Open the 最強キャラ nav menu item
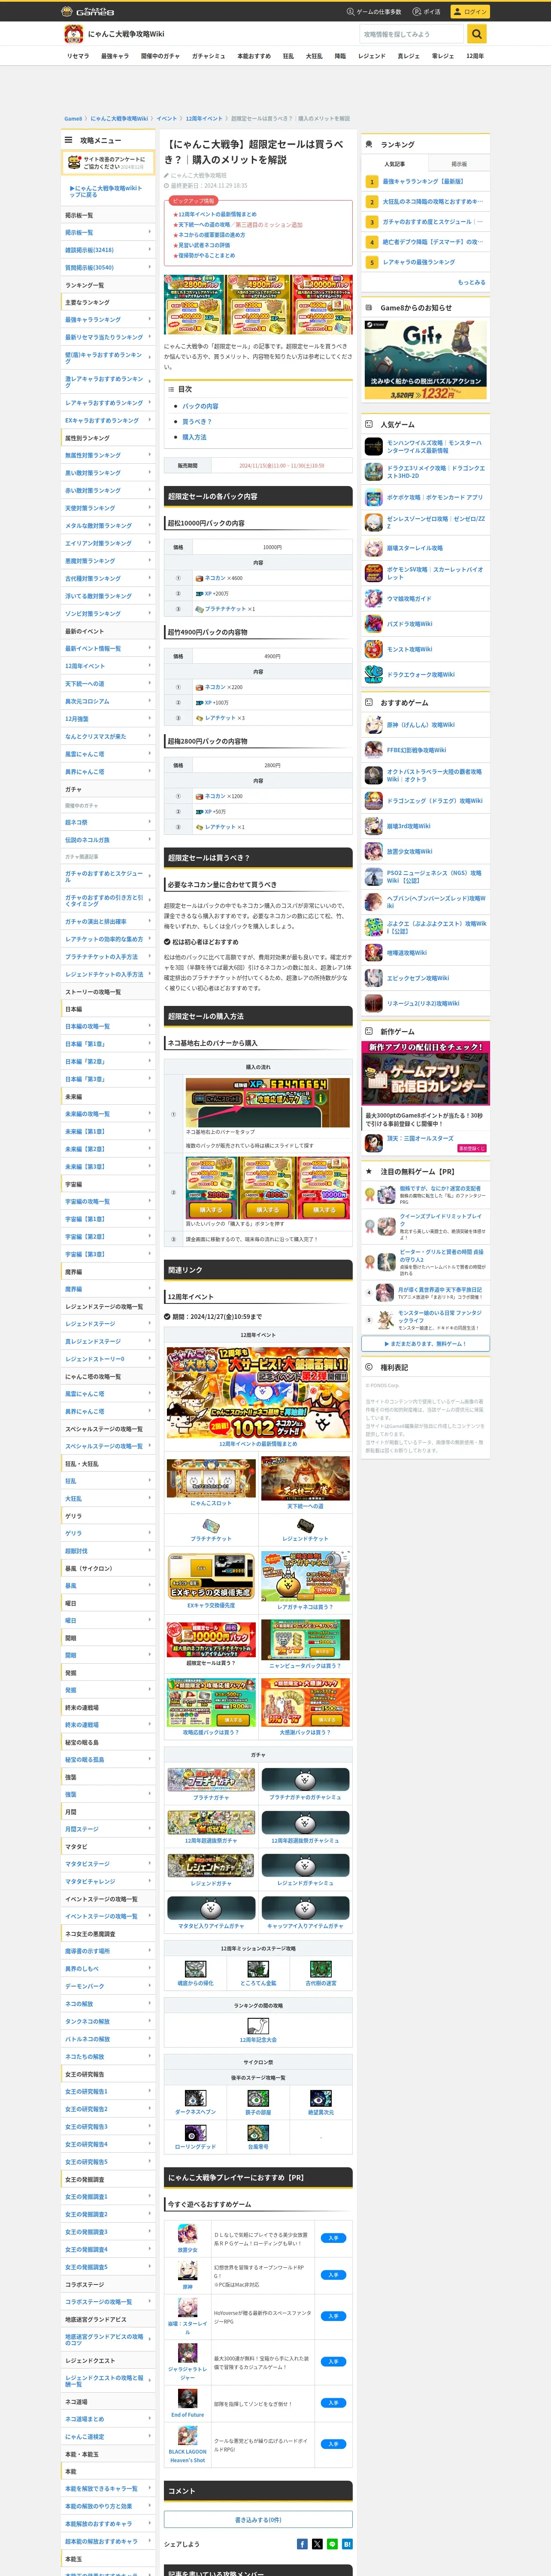Viewport: 551px width, 2576px height. 115,56
